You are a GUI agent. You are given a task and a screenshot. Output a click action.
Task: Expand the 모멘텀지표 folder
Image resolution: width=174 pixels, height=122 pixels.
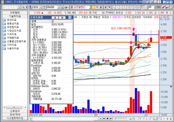click(x=11, y=27)
